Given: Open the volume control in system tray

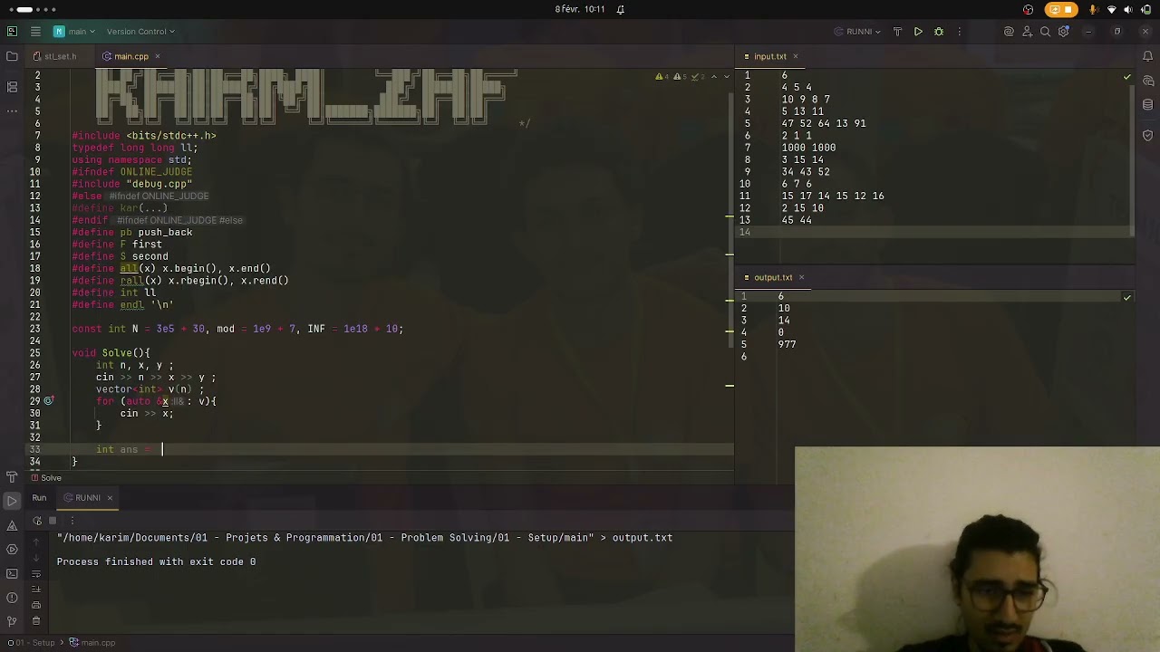Looking at the screenshot, I should (x=1128, y=9).
